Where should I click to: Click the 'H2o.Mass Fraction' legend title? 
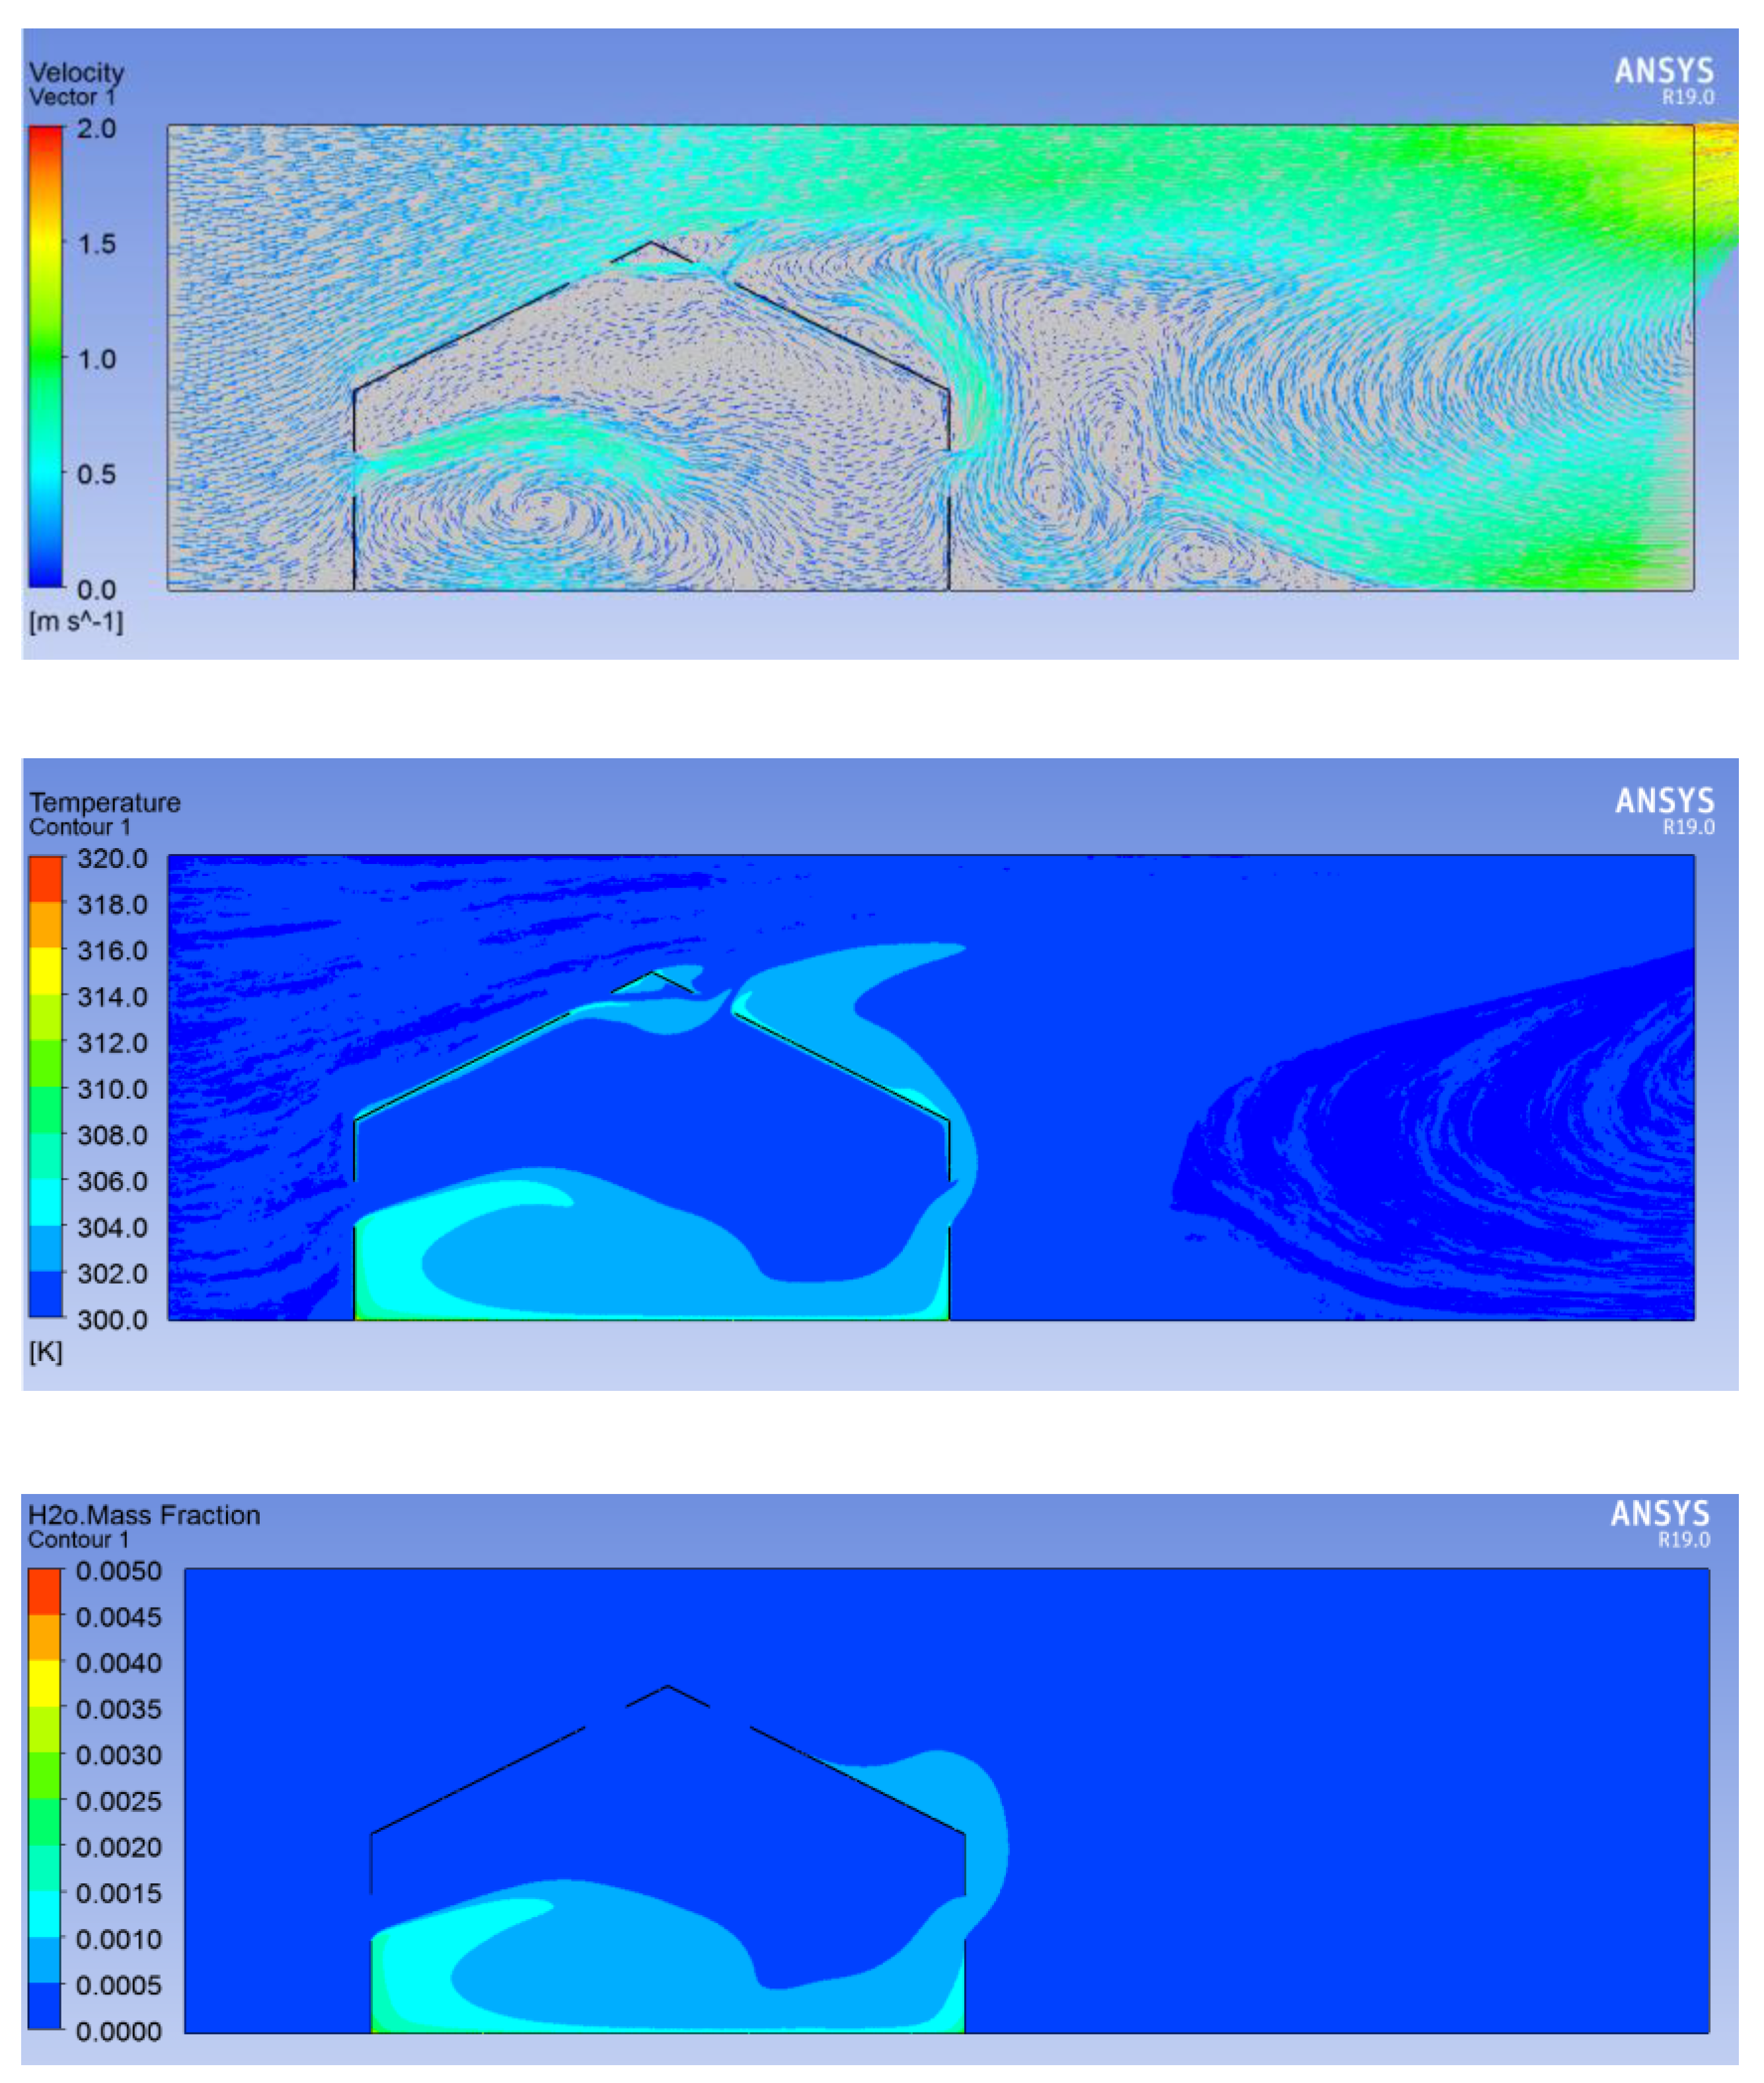click(144, 1515)
